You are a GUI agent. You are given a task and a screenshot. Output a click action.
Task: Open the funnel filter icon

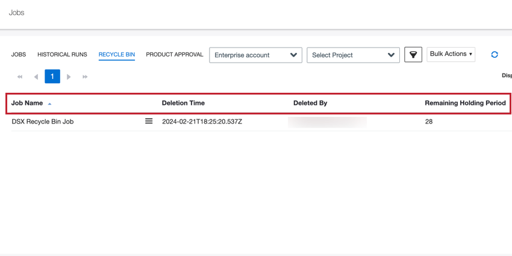(413, 55)
